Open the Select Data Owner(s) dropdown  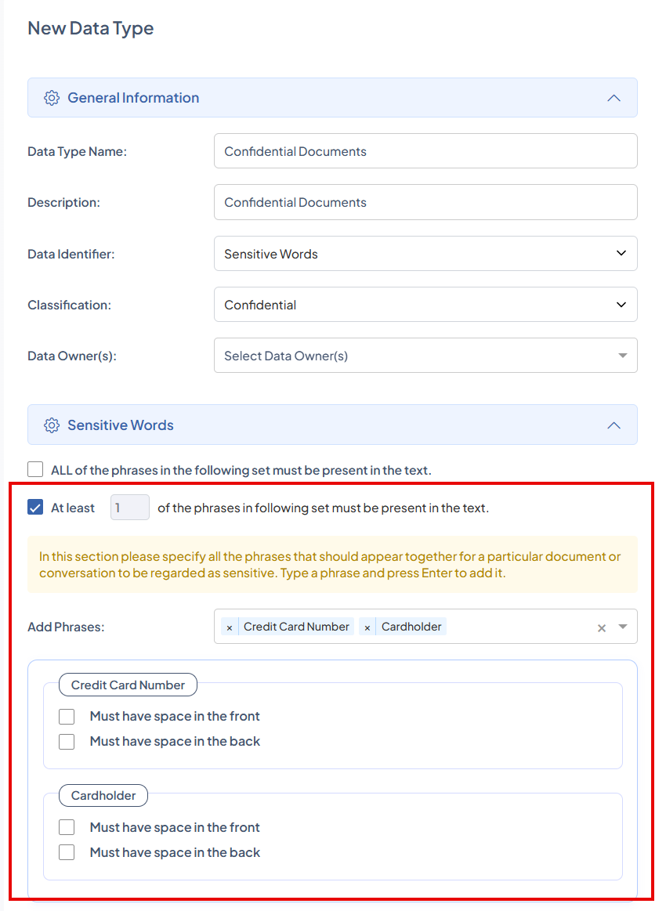(x=425, y=356)
